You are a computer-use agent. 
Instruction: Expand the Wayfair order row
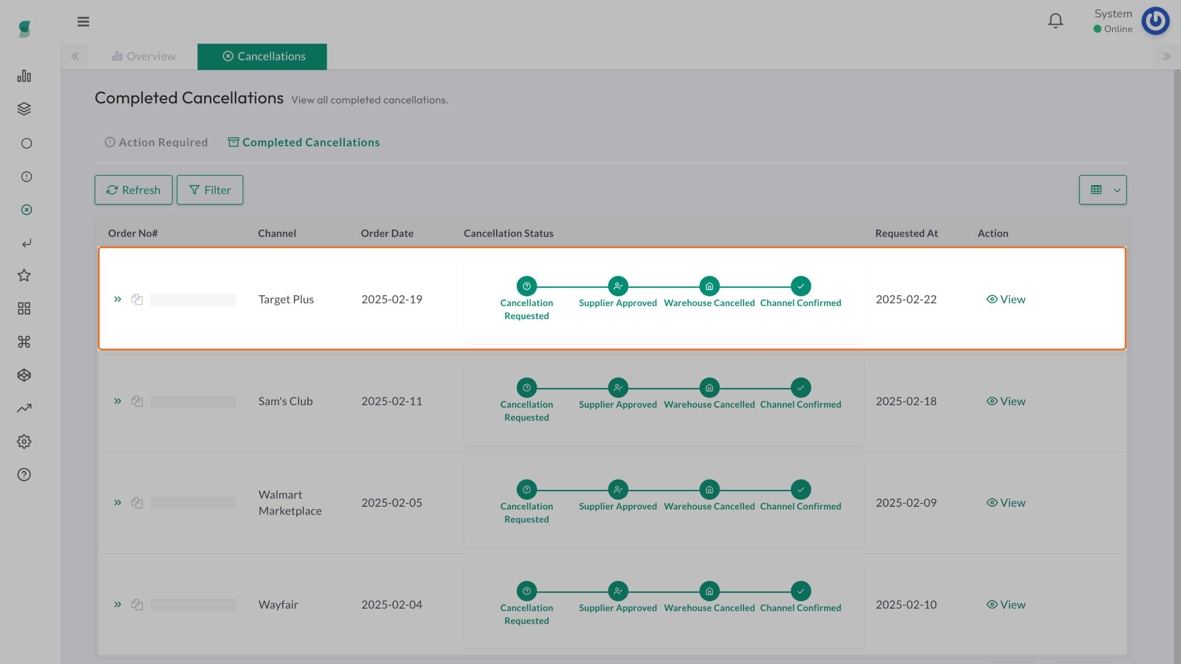click(118, 605)
